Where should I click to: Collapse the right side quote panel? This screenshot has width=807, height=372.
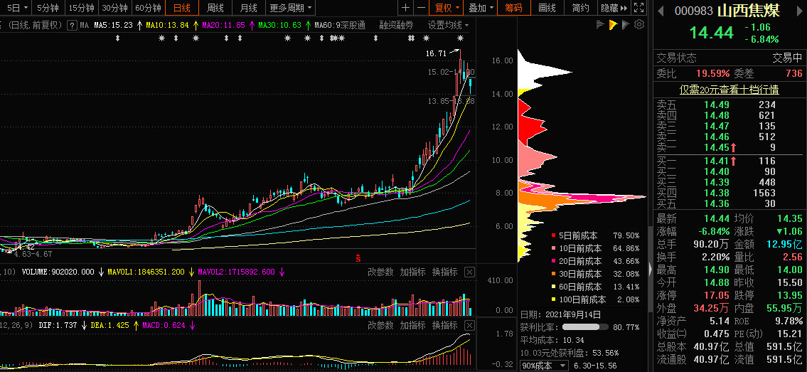649,268
